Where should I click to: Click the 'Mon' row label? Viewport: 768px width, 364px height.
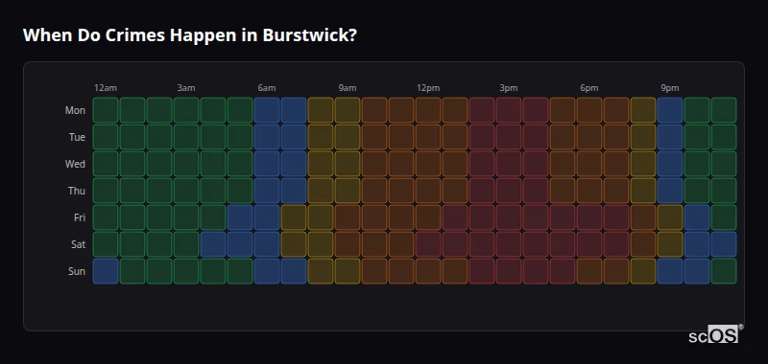point(75,110)
